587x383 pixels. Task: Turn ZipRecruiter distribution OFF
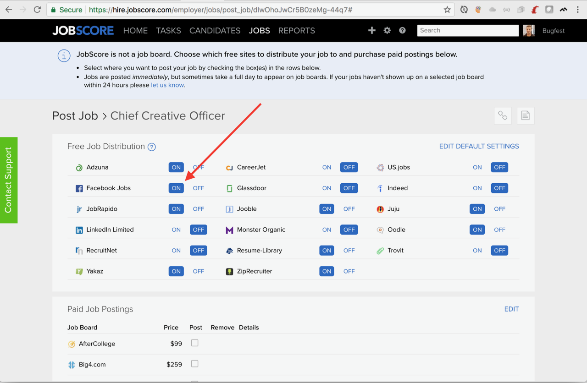pyautogui.click(x=349, y=271)
